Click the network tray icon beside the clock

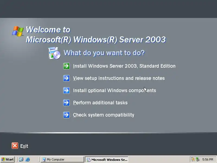(x=198, y=159)
